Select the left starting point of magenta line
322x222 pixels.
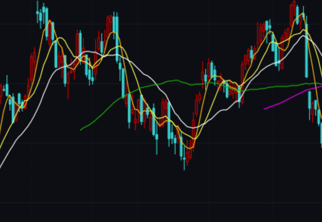[265, 109]
